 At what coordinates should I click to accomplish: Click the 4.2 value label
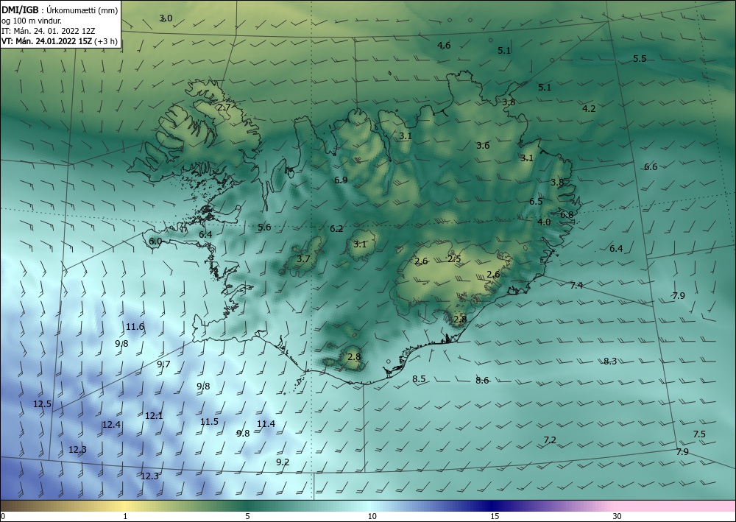pos(589,108)
